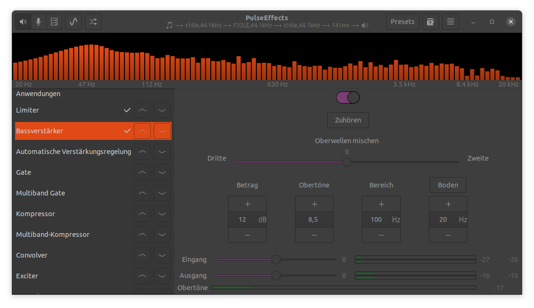Screen dimensions: 534x308
Task: Increase Boden frequency with plus button
Action: pyautogui.click(x=448, y=204)
